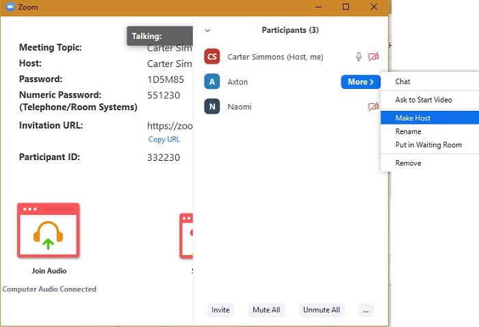
Task: Click the Computer Audio Connected status text
Action: 49,289
